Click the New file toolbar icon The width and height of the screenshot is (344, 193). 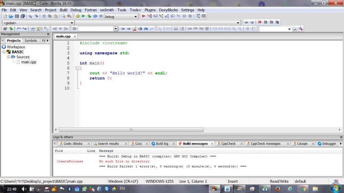pyautogui.click(x=5, y=16)
